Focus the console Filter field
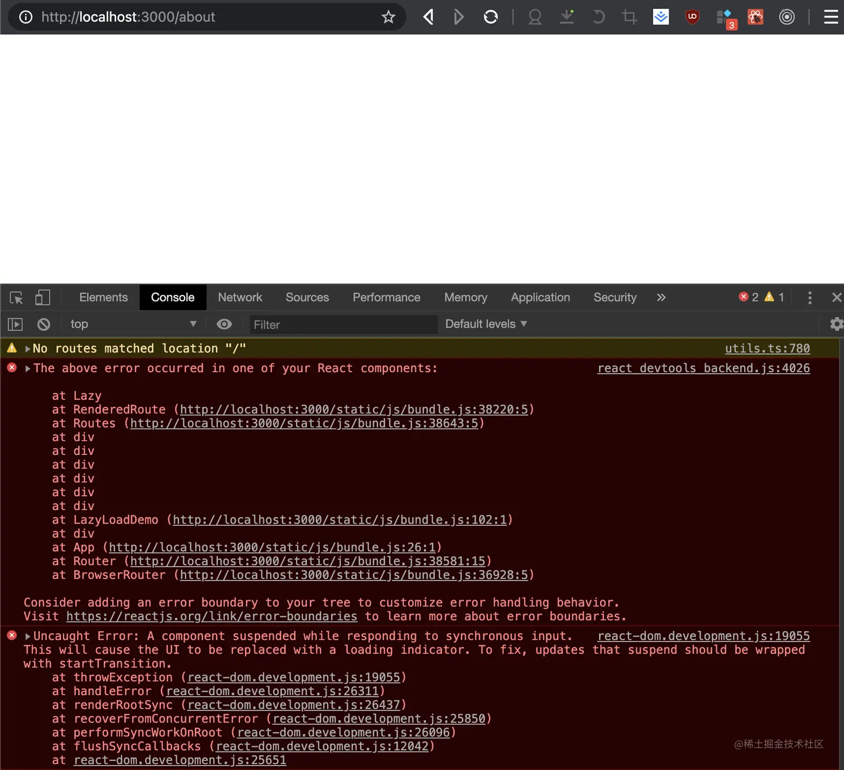 click(x=343, y=325)
